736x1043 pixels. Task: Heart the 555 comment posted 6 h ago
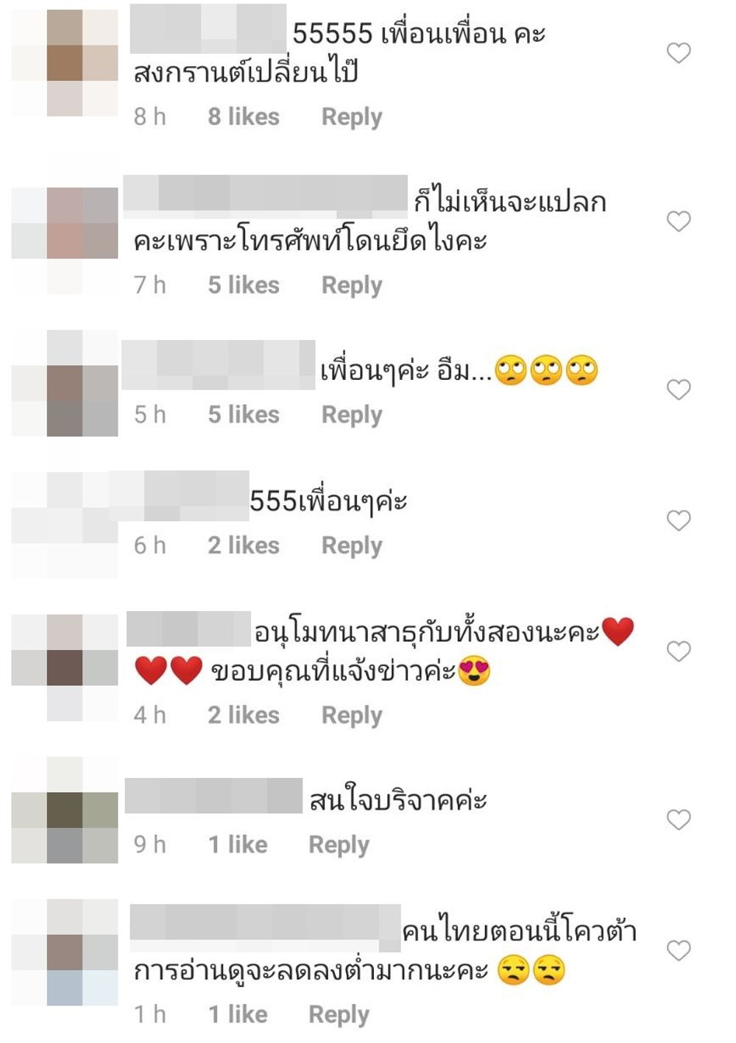[x=679, y=520]
